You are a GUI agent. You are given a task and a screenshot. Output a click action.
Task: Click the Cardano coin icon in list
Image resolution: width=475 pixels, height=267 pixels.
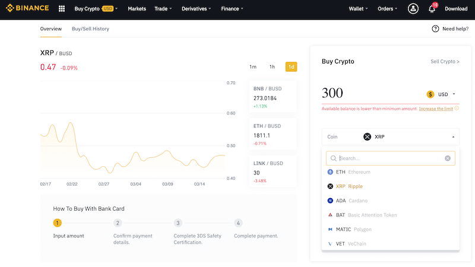[x=330, y=201]
